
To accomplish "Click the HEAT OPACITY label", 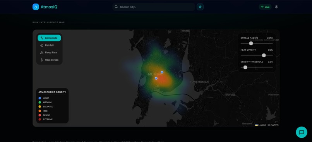I will tap(249, 50).
